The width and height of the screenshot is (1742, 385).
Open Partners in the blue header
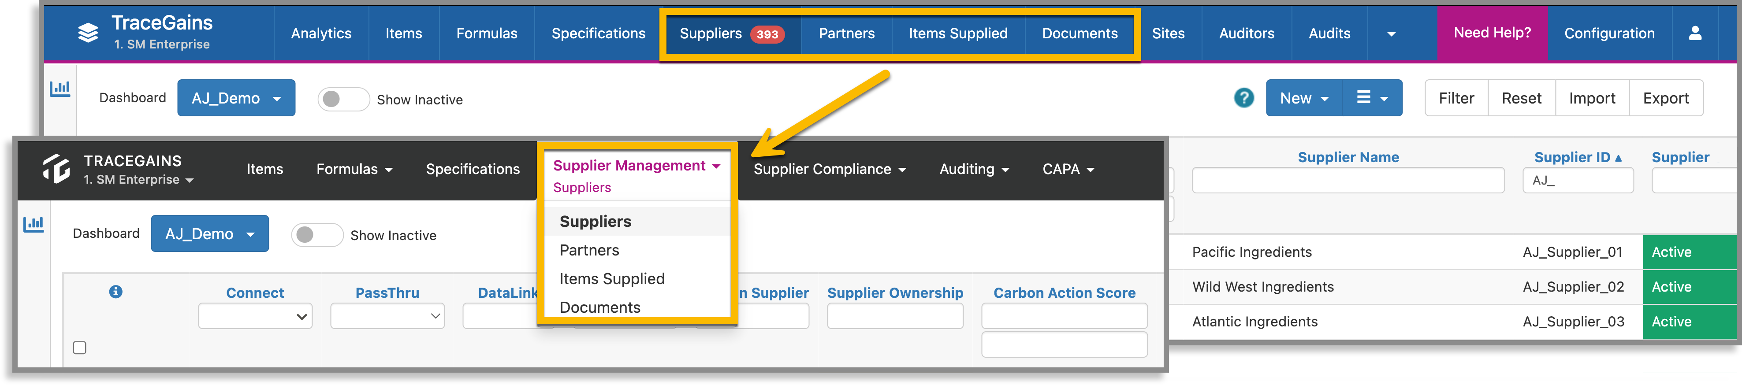click(847, 34)
